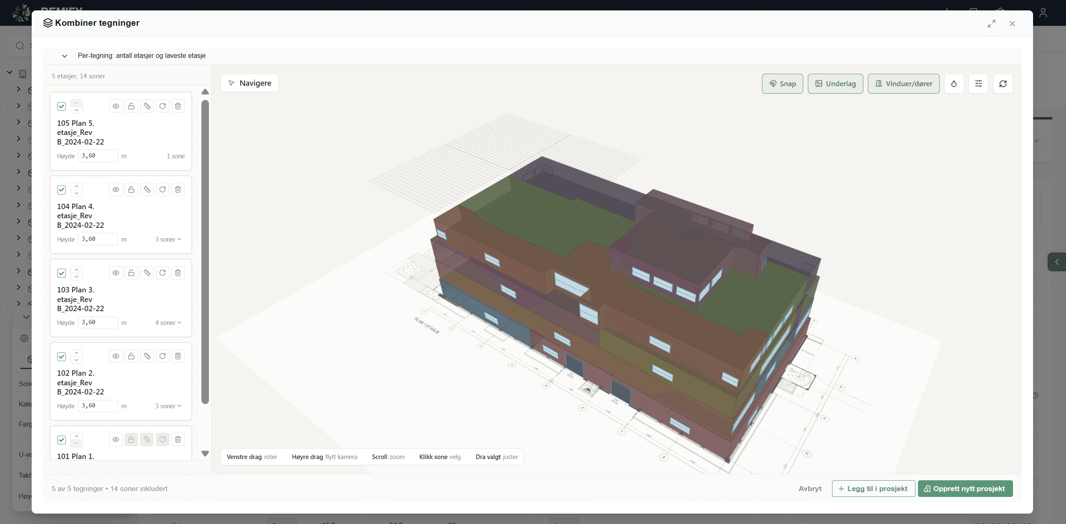Toggle visibility of 105 Plan 5 drawing
The height and width of the screenshot is (524, 1066).
point(116,106)
